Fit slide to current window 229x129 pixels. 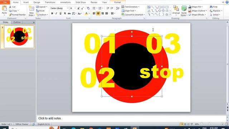pyautogui.click(x=227, y=124)
